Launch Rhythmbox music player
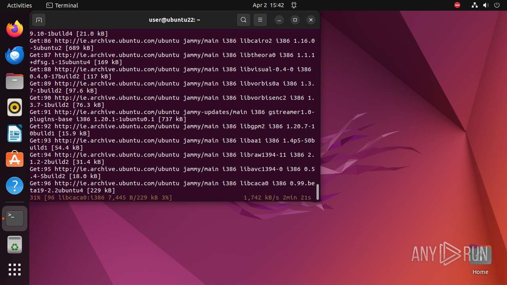This screenshot has height=285, width=507. coord(15,107)
